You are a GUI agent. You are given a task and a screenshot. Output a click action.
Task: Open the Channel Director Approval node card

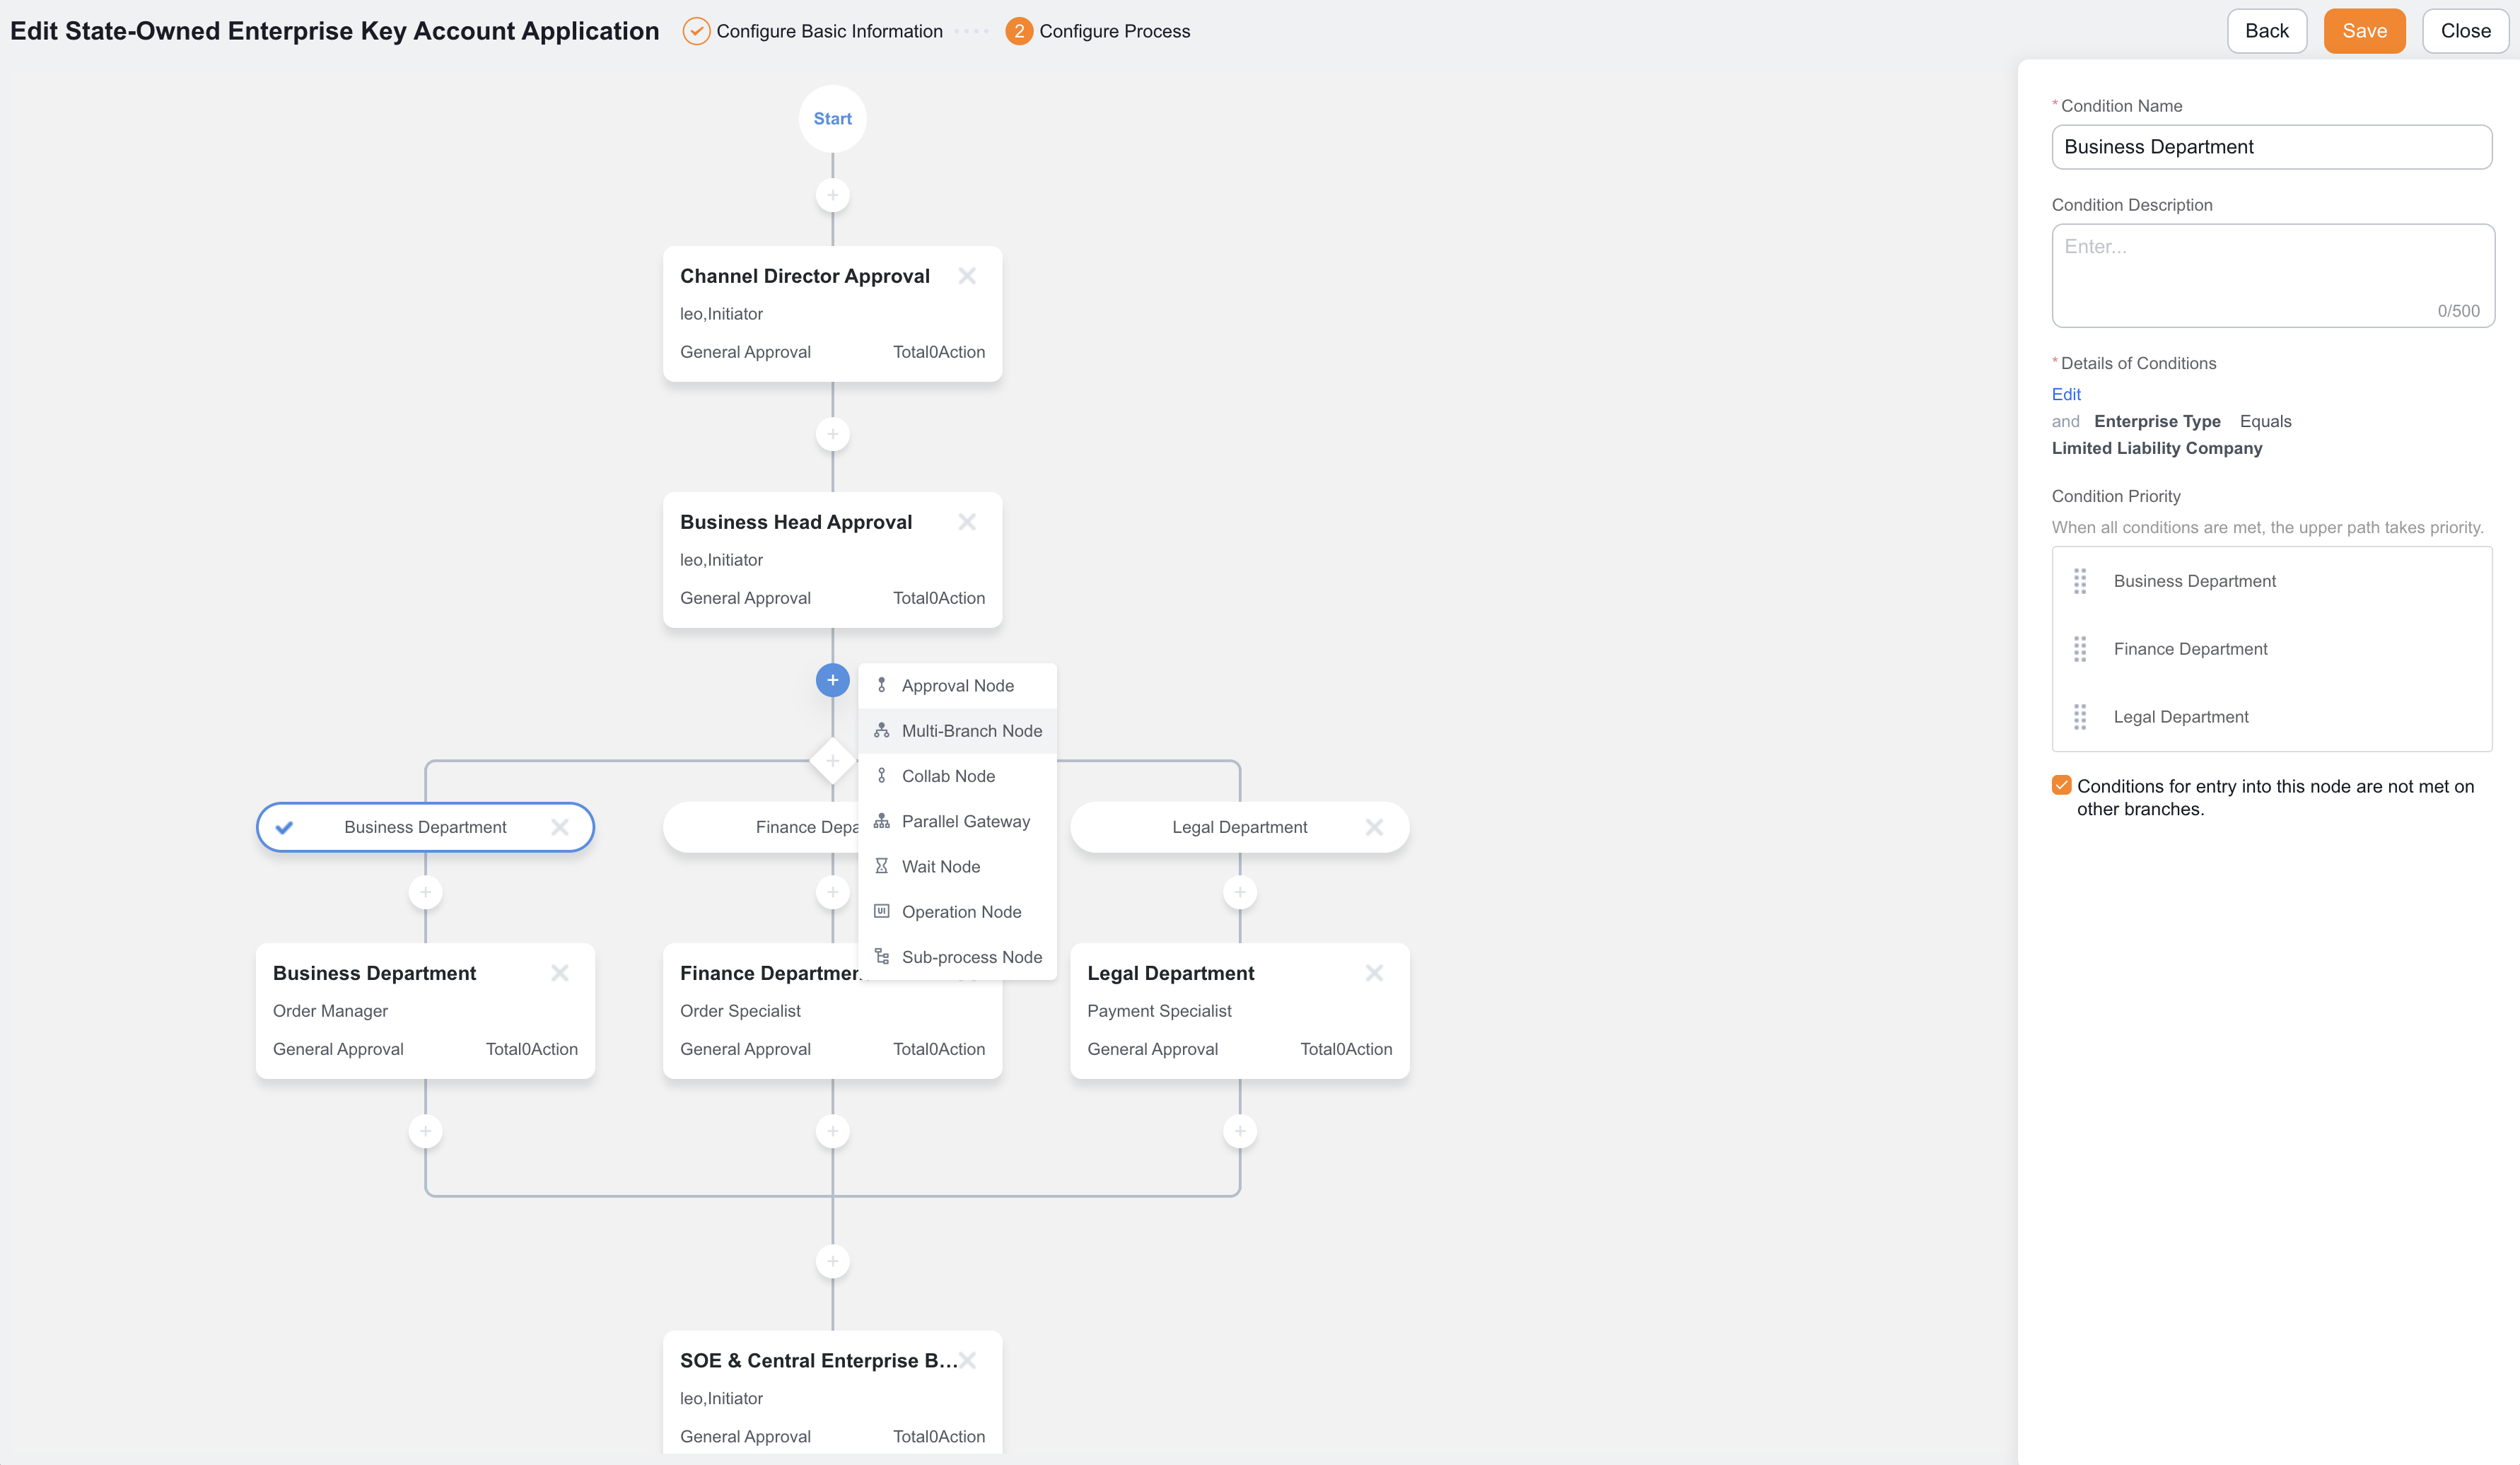coord(832,314)
